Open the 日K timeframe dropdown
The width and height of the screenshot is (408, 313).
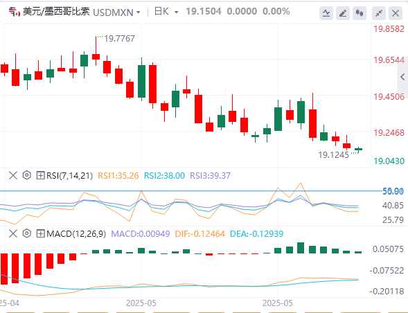pyautogui.click(x=166, y=12)
